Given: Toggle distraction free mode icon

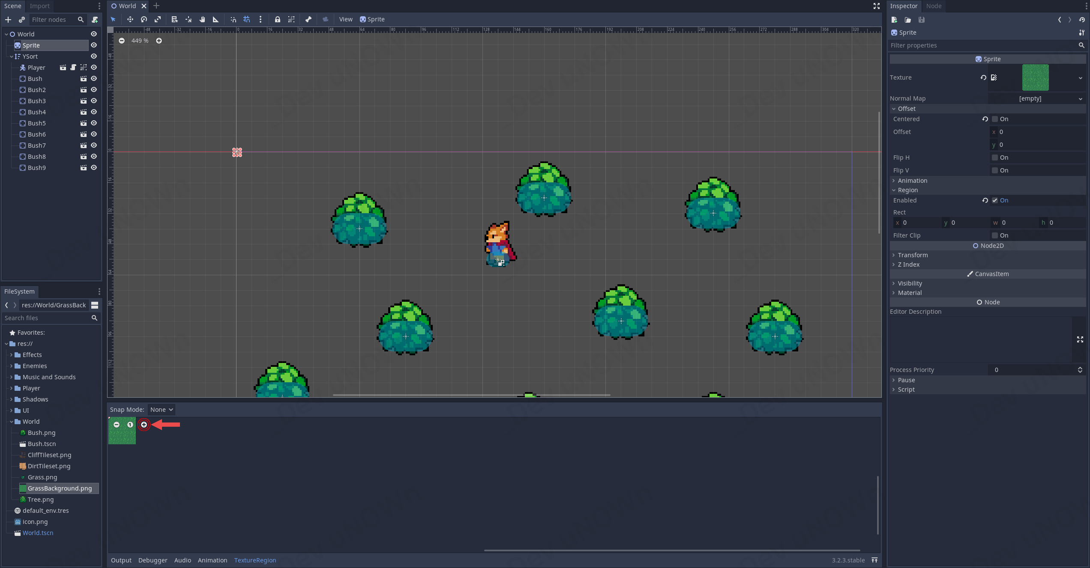Looking at the screenshot, I should click(x=876, y=6).
